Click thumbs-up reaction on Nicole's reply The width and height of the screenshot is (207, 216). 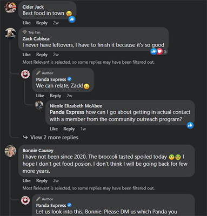(190, 125)
